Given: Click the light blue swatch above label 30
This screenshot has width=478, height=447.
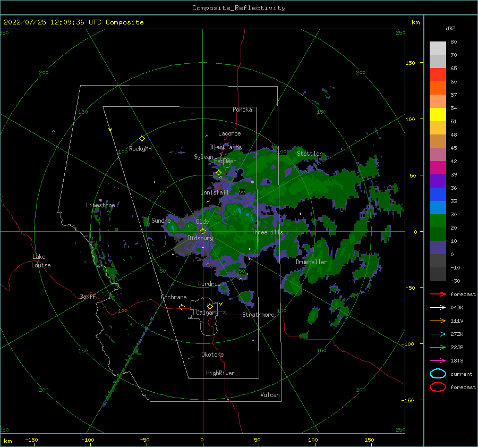Looking at the screenshot, I should 438,207.
